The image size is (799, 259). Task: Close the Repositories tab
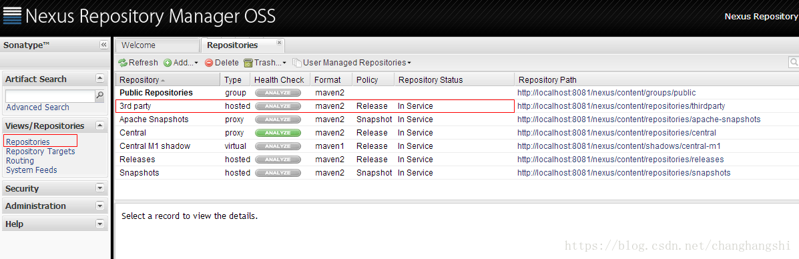[279, 43]
